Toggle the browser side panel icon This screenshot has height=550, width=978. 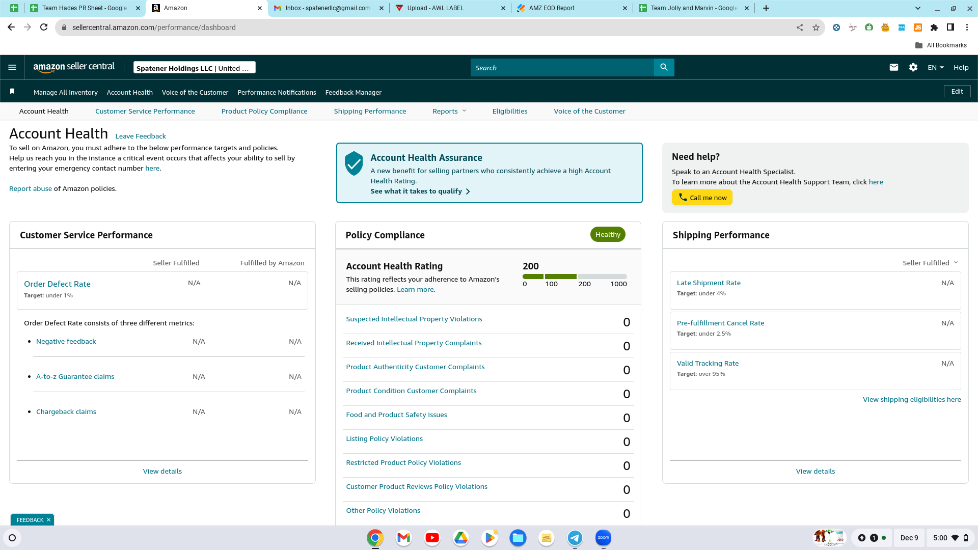950,28
